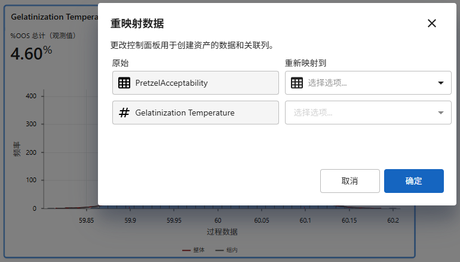The image size is (460, 262).
Task: Select the PretzelAcceptability original field text
Action: pos(171,83)
